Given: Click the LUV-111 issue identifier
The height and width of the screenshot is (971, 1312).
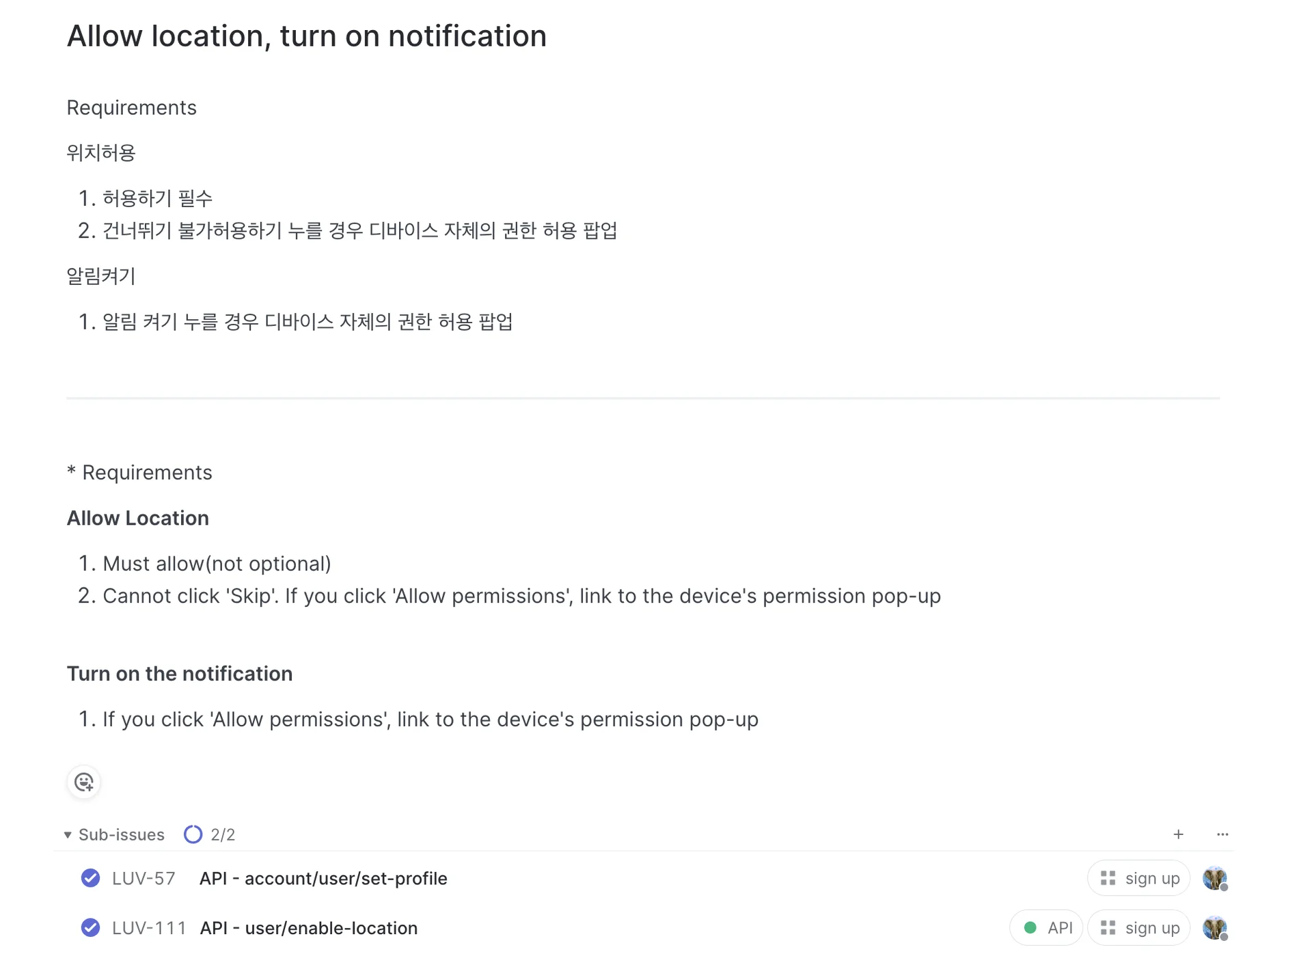Looking at the screenshot, I should tap(148, 929).
